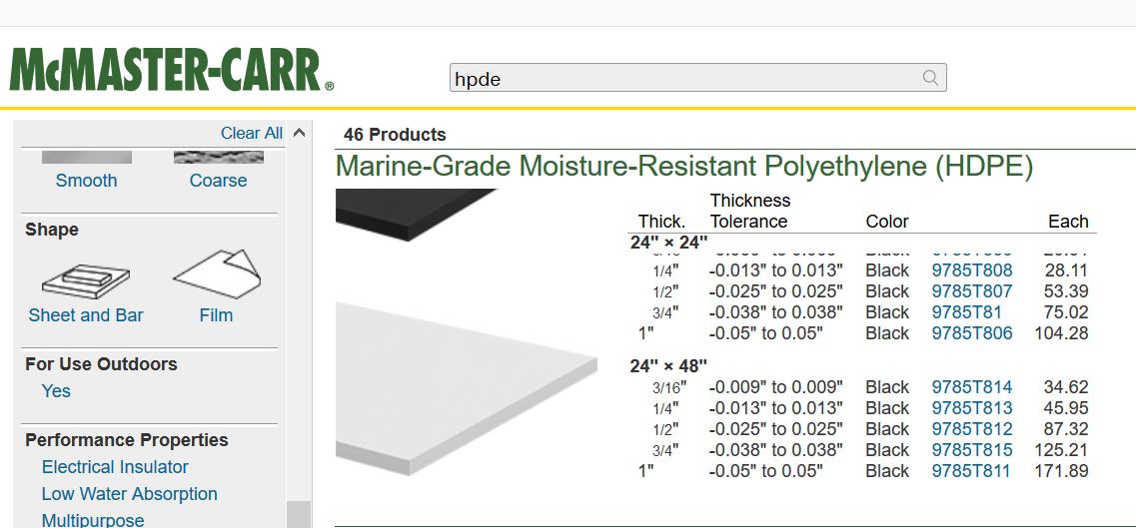Click the search magnifier icon
The image size is (1136, 528).
(x=930, y=78)
